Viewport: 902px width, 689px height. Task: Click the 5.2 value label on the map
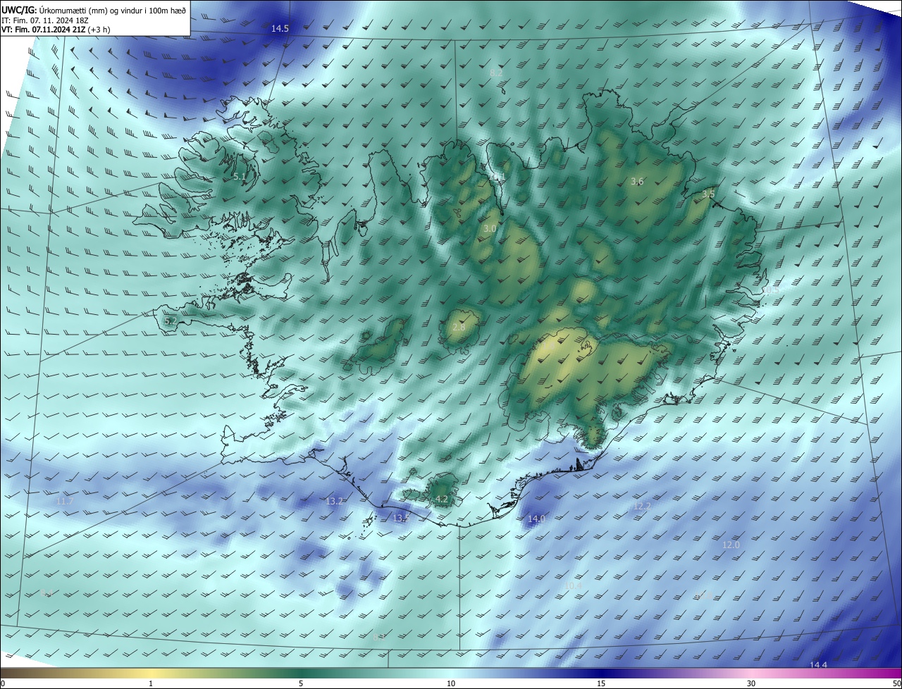(x=171, y=321)
